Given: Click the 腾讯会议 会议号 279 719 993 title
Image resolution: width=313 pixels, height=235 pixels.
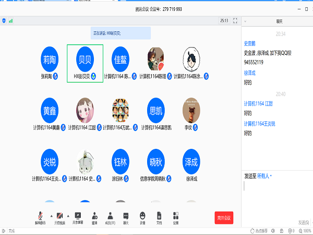Looking at the screenshot, I should pyautogui.click(x=159, y=9).
